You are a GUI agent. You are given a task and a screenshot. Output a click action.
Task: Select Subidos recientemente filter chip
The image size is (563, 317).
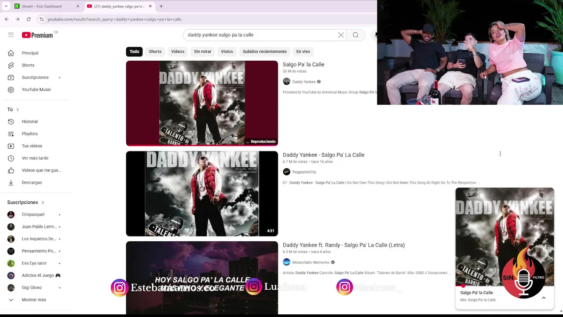(264, 52)
